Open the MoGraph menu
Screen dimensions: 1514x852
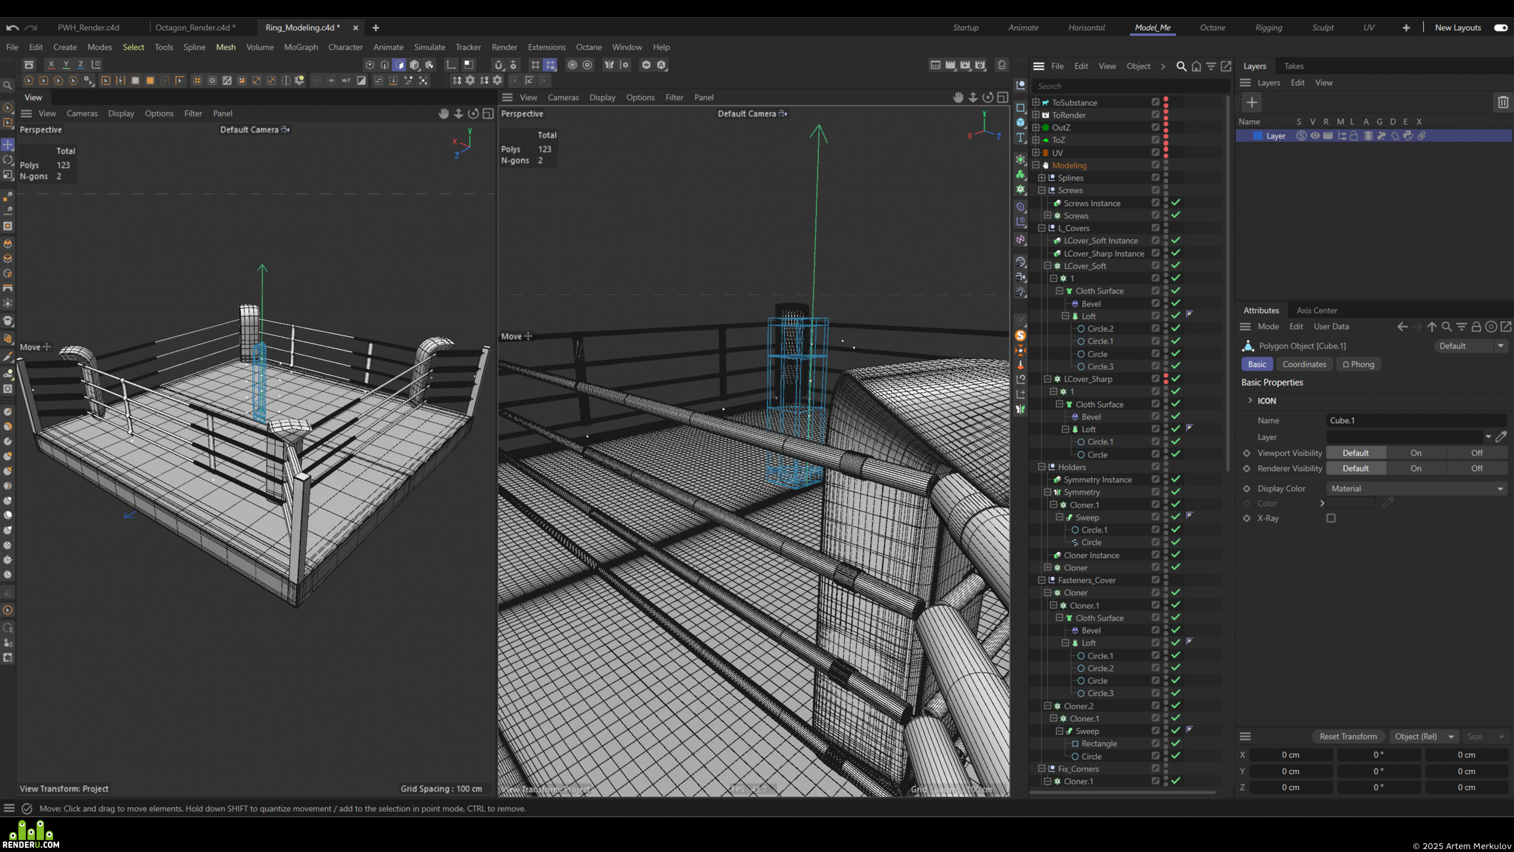click(300, 47)
